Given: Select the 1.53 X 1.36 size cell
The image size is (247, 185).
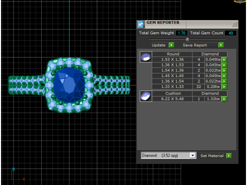Looking at the screenshot, I should click(172, 60).
